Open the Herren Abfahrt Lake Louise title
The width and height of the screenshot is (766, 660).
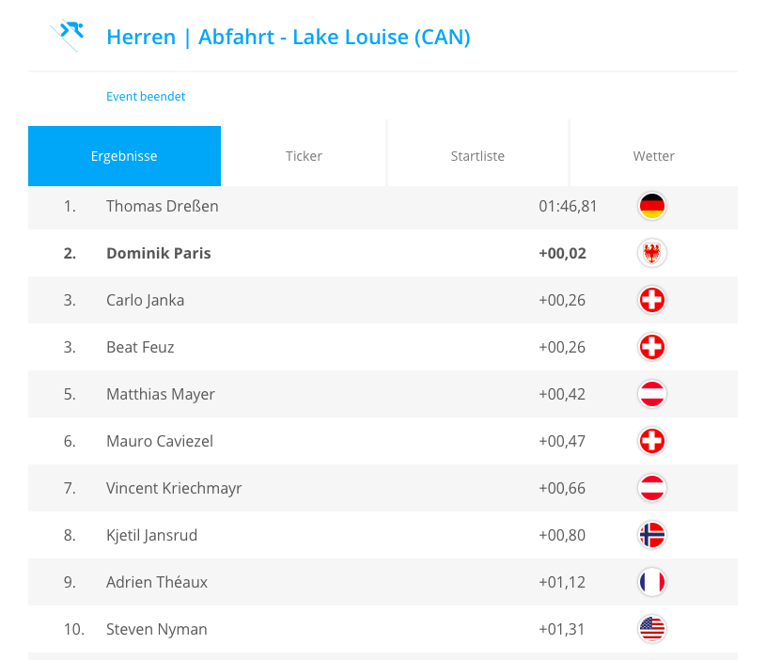288,37
